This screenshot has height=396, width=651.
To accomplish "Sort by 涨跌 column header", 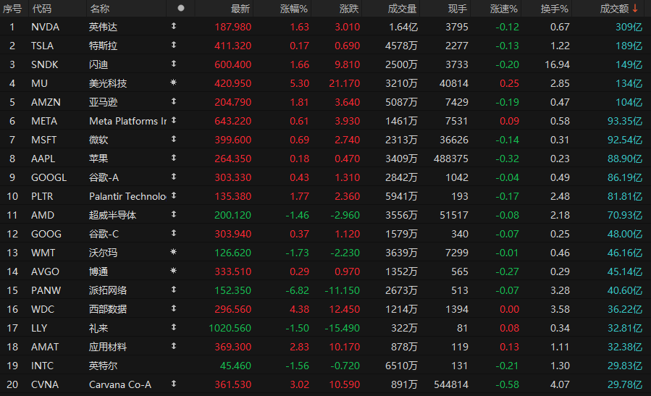I will click(349, 9).
